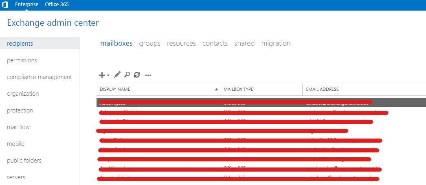The image size is (426, 185).
Task: Open the Enterprise tab in the top bar
Action: point(26,4)
